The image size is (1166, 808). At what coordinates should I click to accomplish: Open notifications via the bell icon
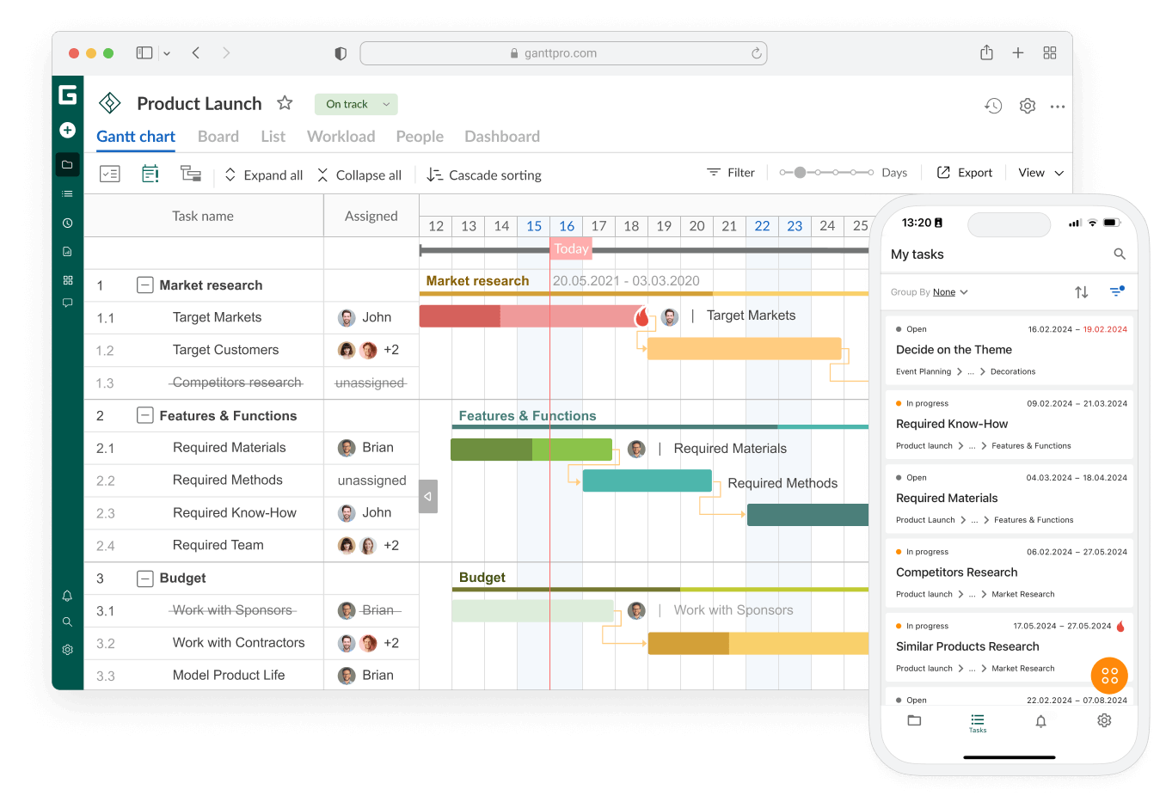click(67, 595)
